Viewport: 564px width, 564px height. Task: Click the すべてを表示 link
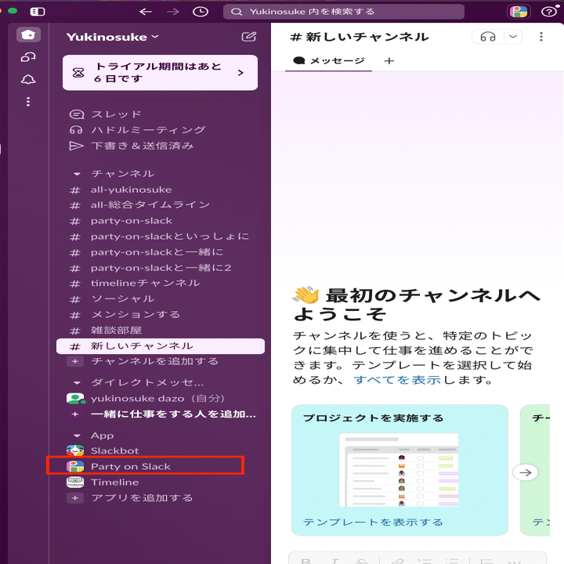pos(397,380)
